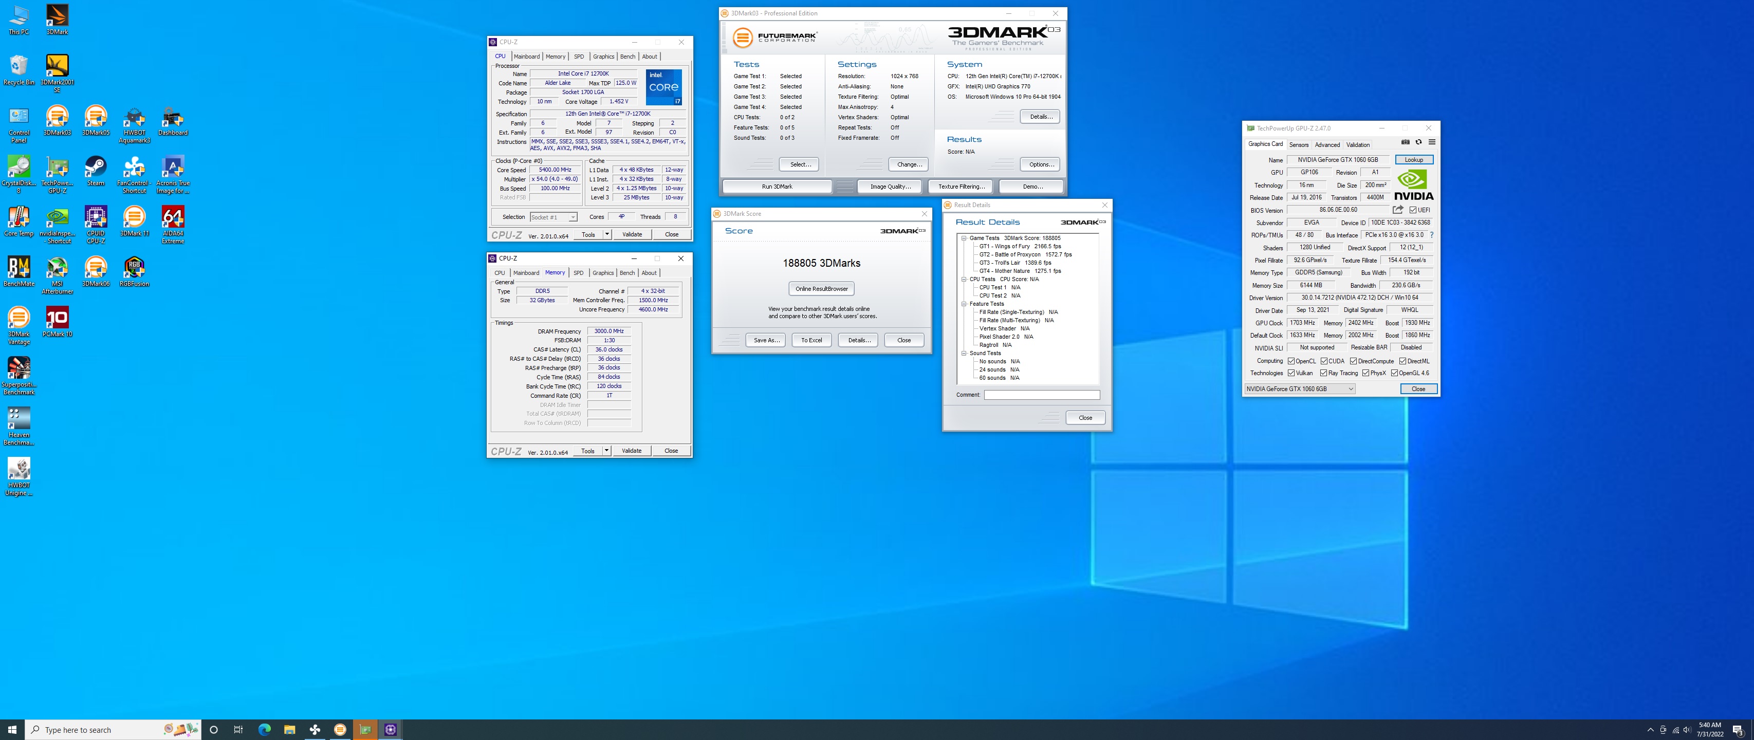Open 3DMark06 desktop icon

click(95, 272)
